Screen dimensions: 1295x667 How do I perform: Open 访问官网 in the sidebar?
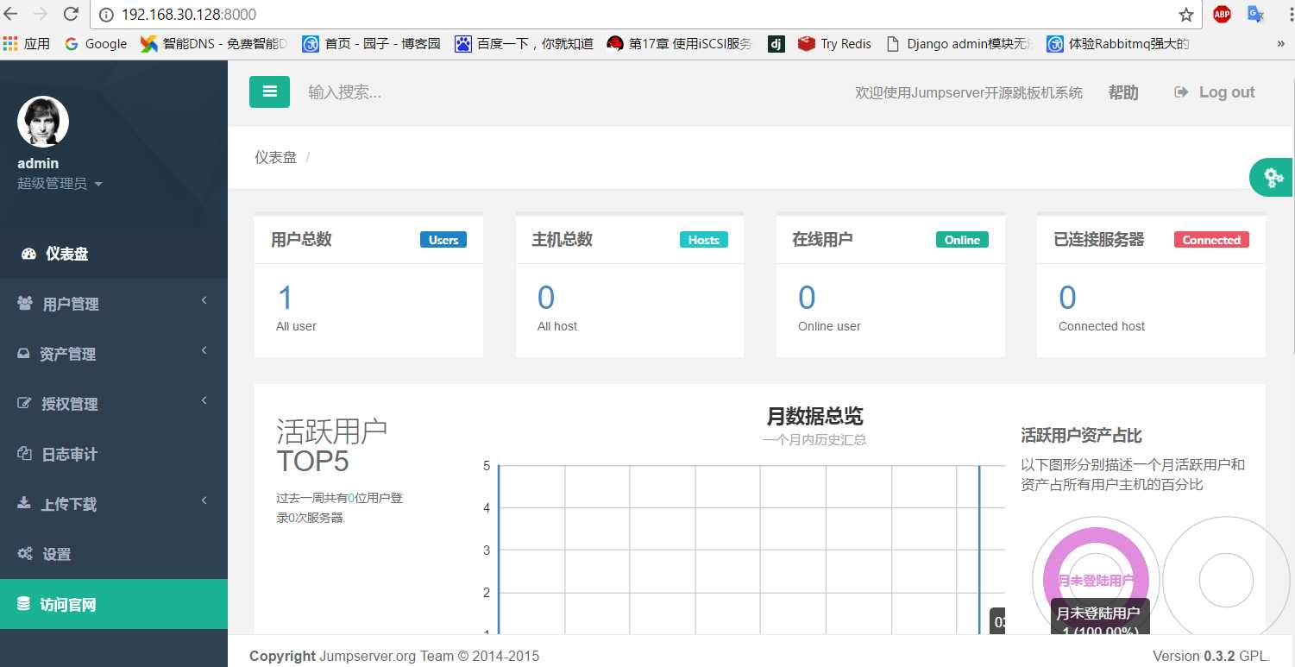point(114,604)
